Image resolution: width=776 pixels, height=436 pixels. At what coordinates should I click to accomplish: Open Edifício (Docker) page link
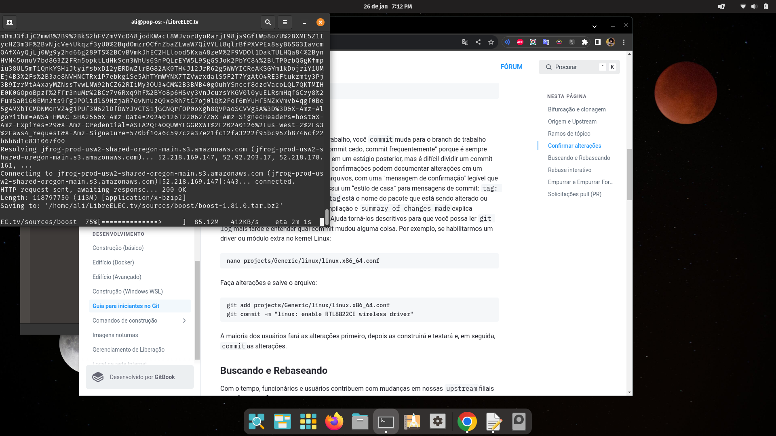[113, 262]
